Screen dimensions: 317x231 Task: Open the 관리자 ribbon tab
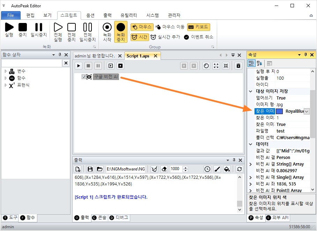click(x=174, y=15)
